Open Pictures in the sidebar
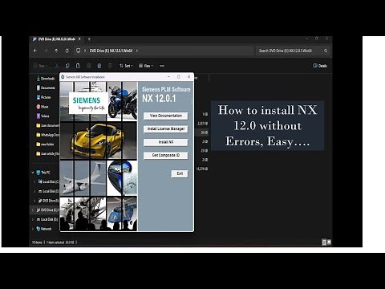This screenshot has height=289, width=385. click(43, 97)
